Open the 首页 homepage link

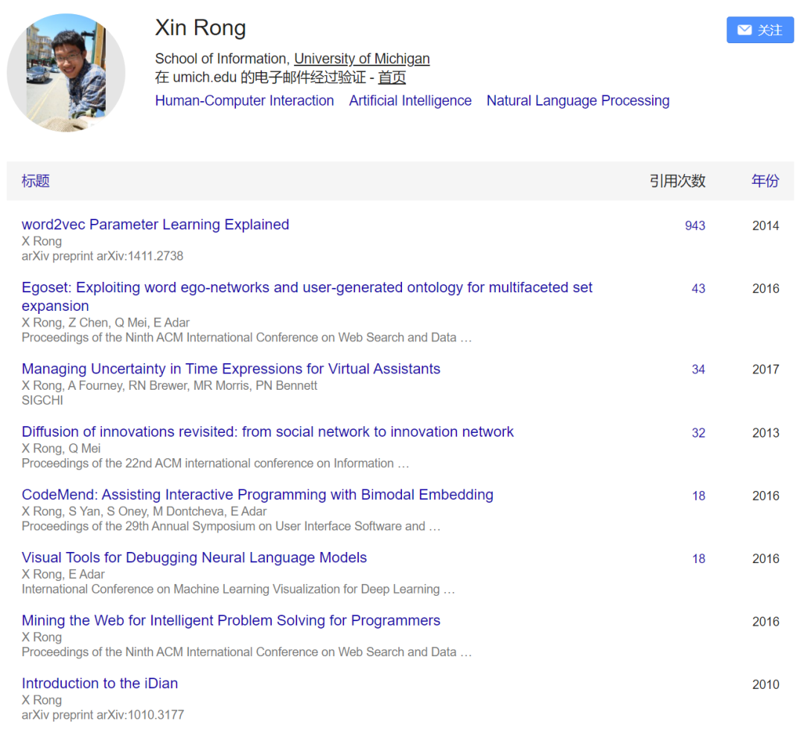392,77
